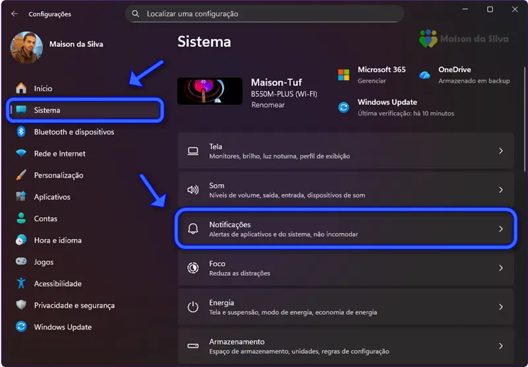Expand the Notificações chevron arrow
528x367 pixels.
[501, 229]
